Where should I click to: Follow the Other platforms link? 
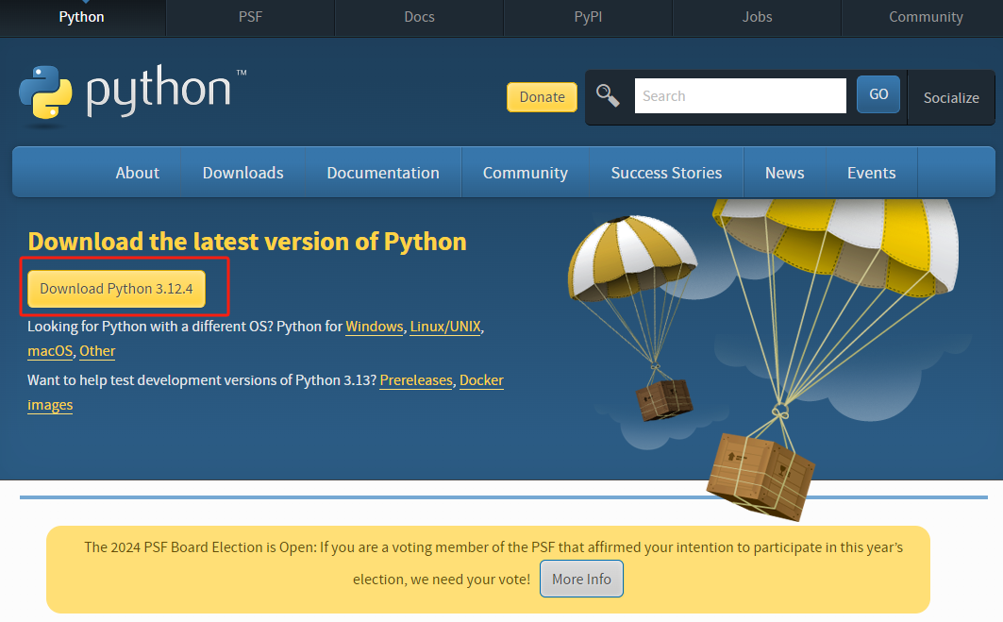click(97, 351)
